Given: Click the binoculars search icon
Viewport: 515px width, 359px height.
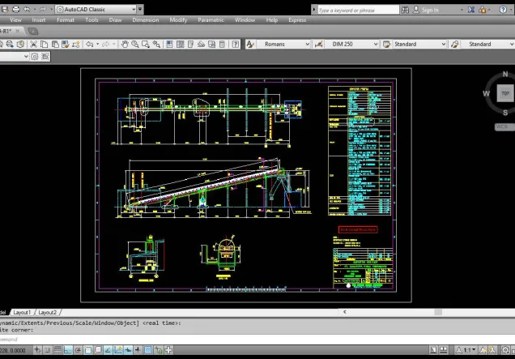Looking at the screenshot, I should click(405, 10).
